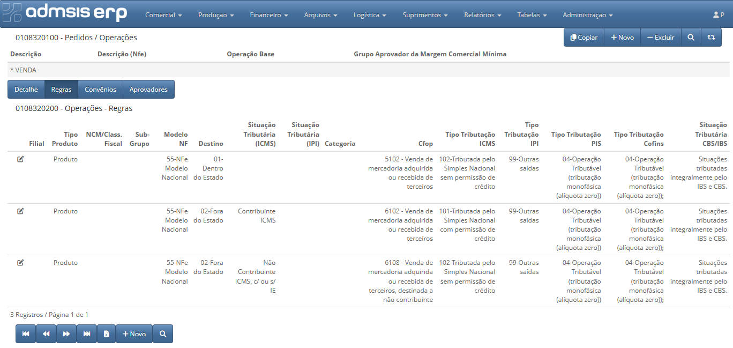Click the search icon in top toolbar

pyautogui.click(x=691, y=38)
